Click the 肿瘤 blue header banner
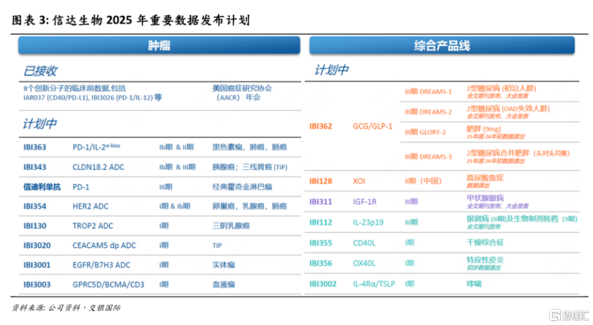 click(x=159, y=45)
